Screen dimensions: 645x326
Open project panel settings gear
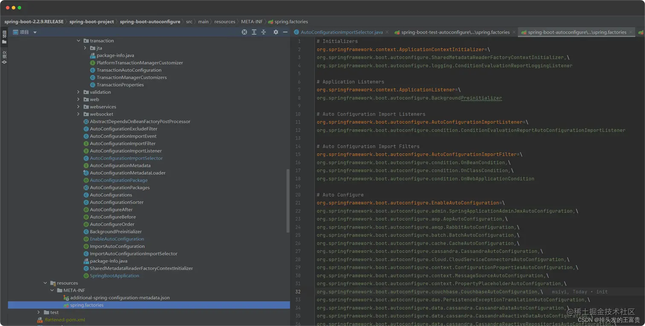tap(276, 32)
